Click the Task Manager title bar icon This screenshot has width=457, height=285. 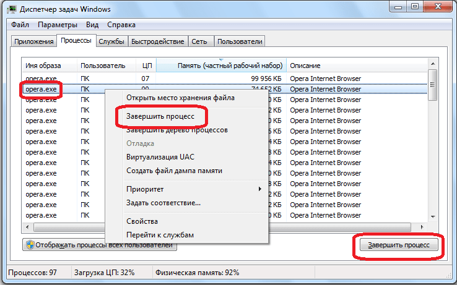(x=12, y=9)
